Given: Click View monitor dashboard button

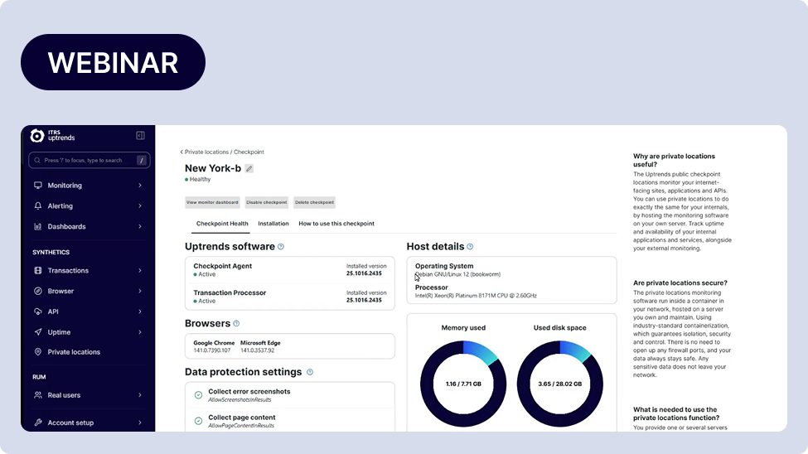Looking at the screenshot, I should (x=212, y=202).
